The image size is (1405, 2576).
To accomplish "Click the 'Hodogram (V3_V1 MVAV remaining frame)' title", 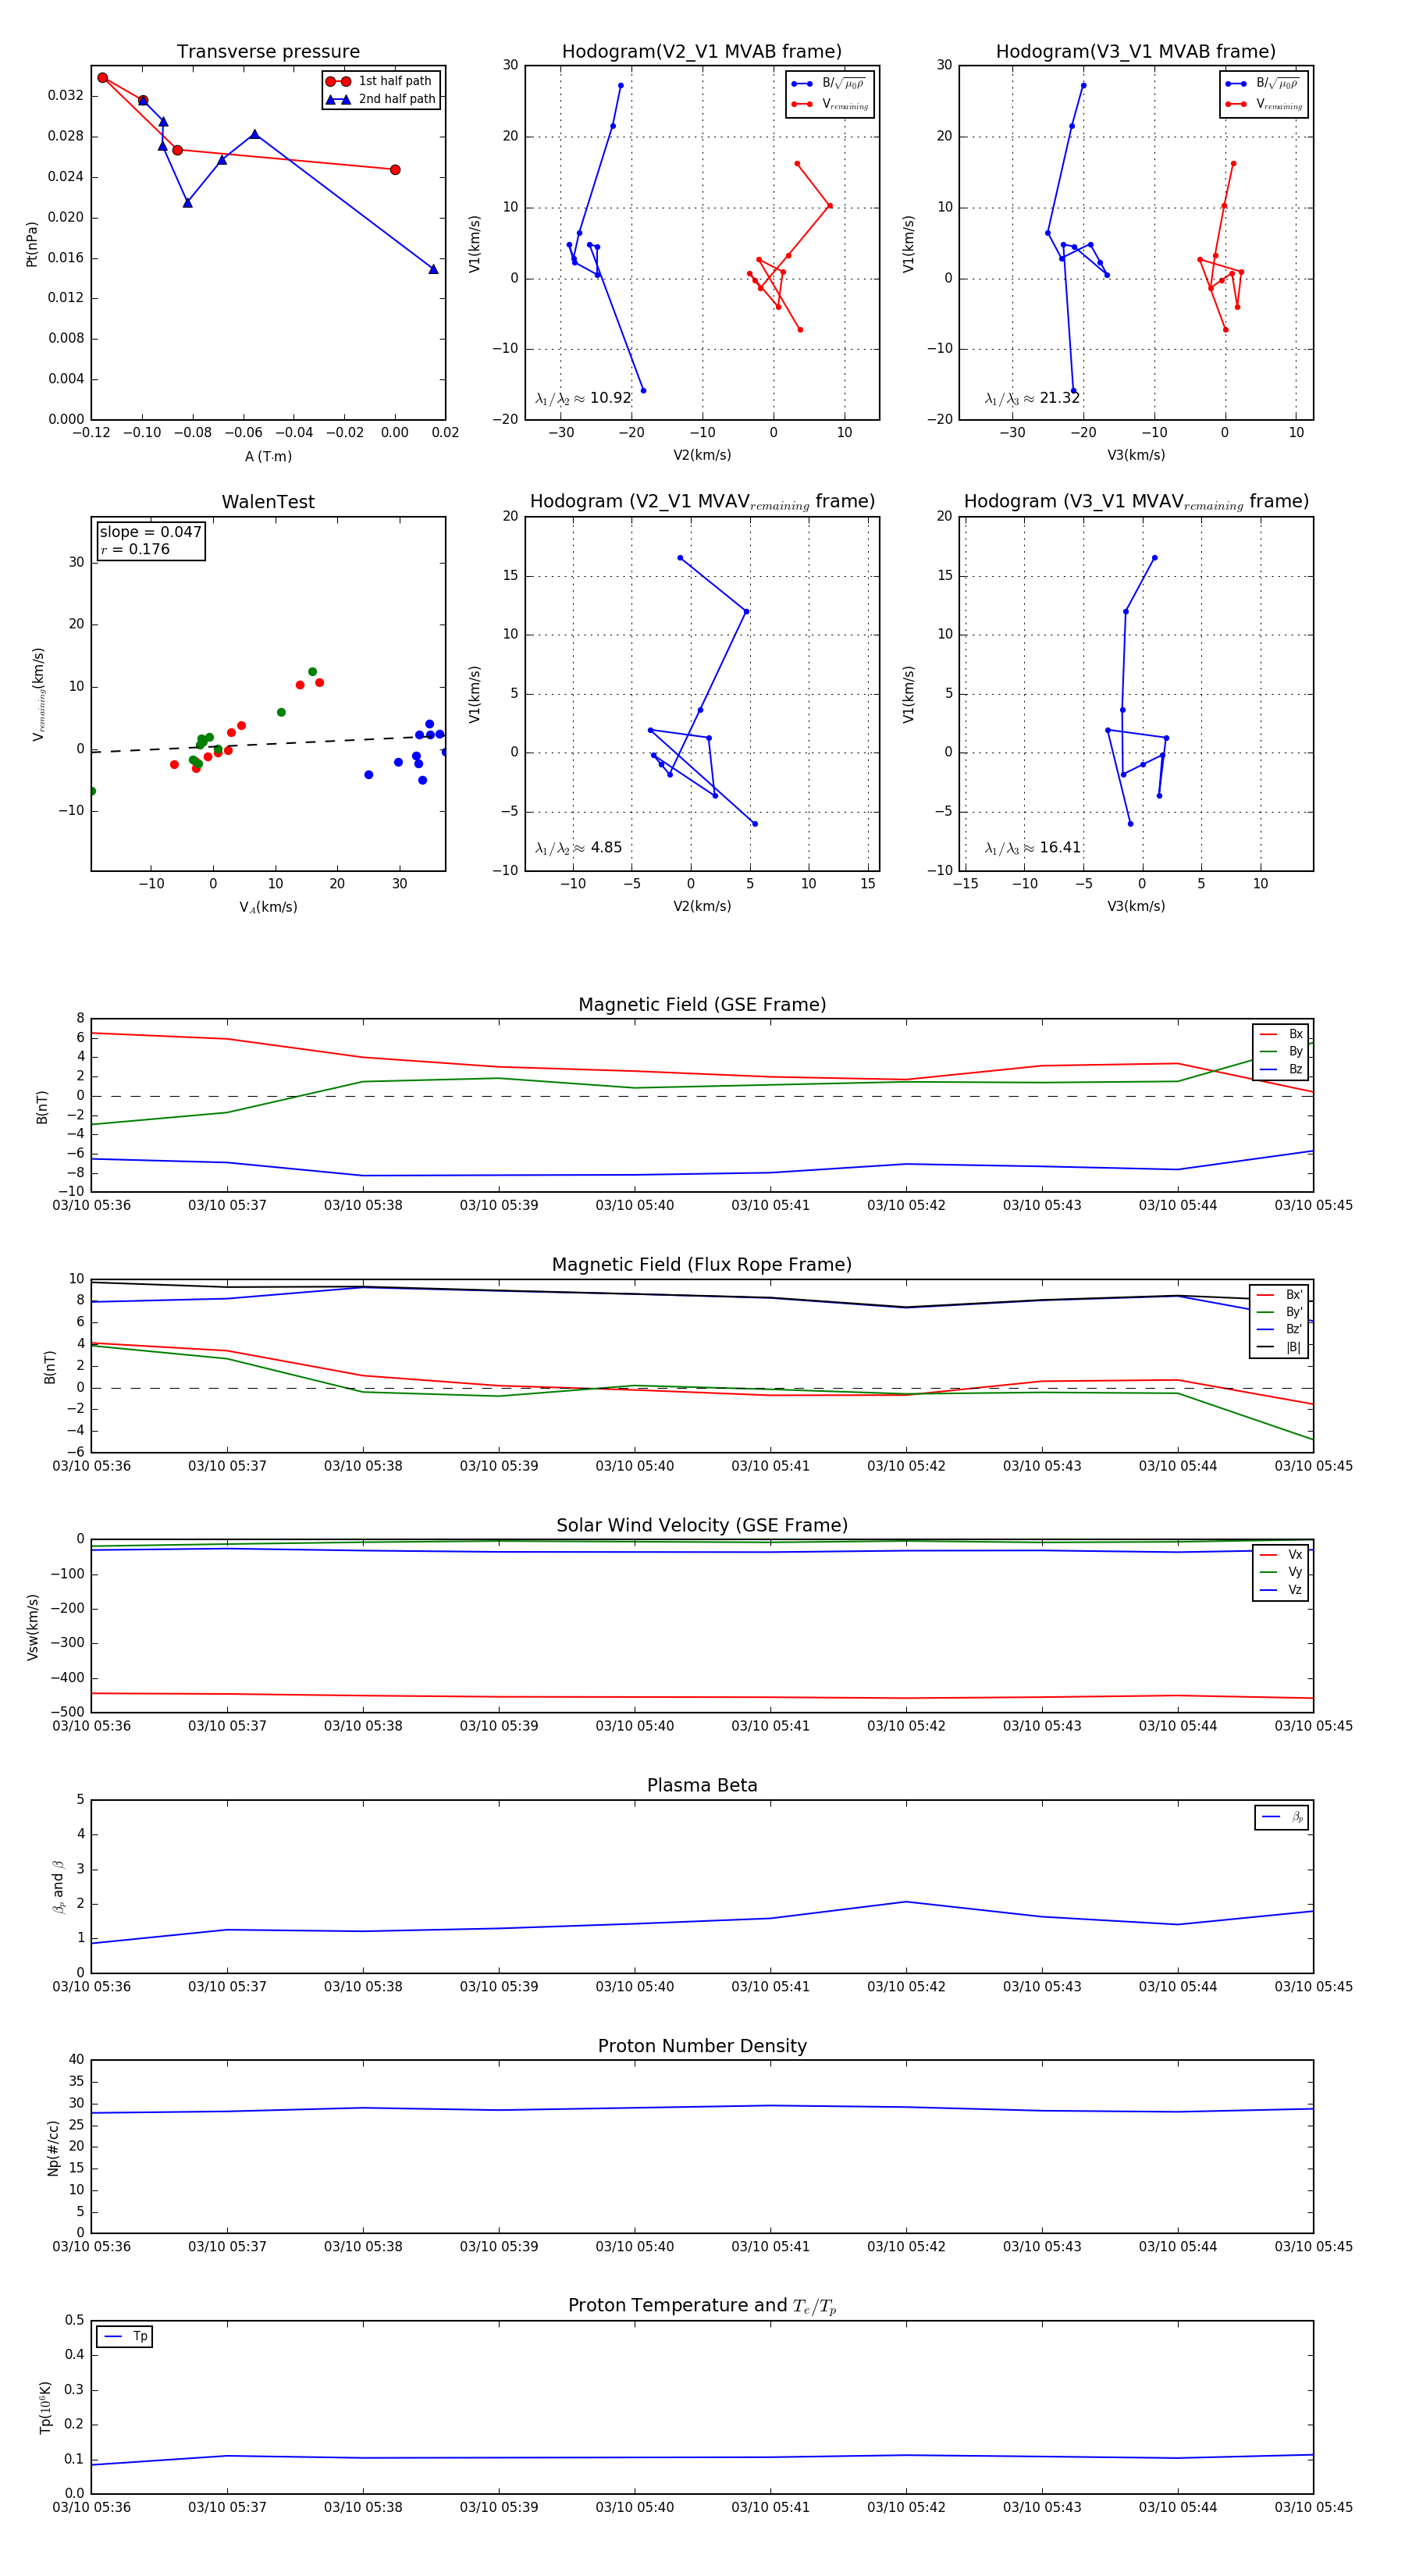I will pyautogui.click(x=1136, y=502).
